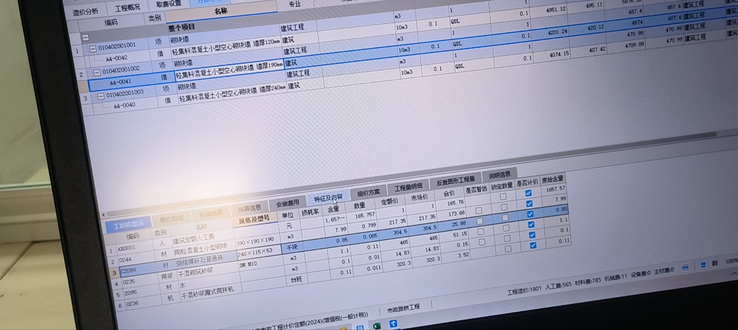The width and height of the screenshot is (738, 330).
Task: Select machine row 干混砂浆罐式搅拌机
Action: tap(208, 293)
